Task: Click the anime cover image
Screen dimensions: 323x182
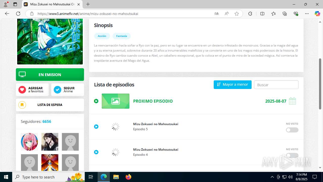Action: pos(50,41)
